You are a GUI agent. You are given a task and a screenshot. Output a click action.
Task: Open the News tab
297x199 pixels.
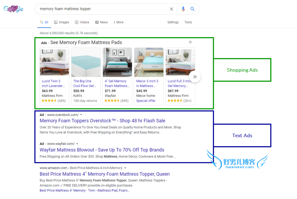pyautogui.click(x=101, y=22)
